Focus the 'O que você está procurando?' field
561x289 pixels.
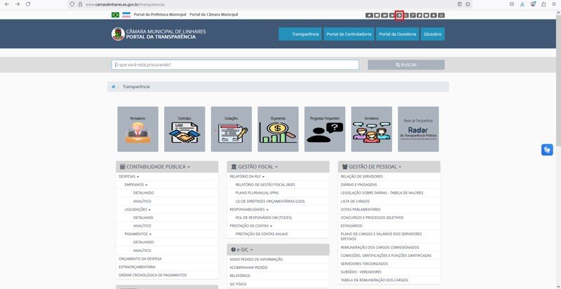pos(235,65)
